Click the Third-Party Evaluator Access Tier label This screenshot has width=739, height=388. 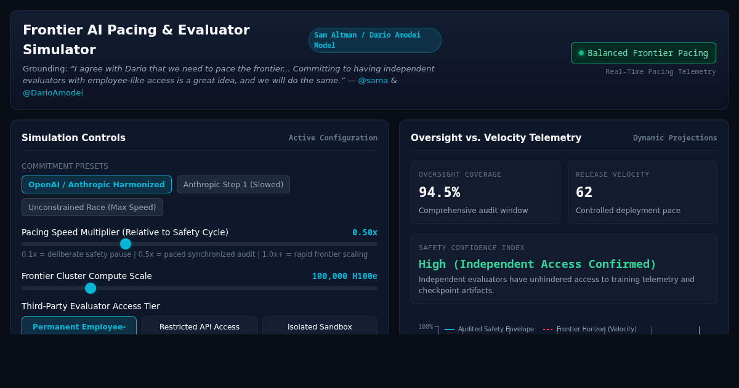91,306
